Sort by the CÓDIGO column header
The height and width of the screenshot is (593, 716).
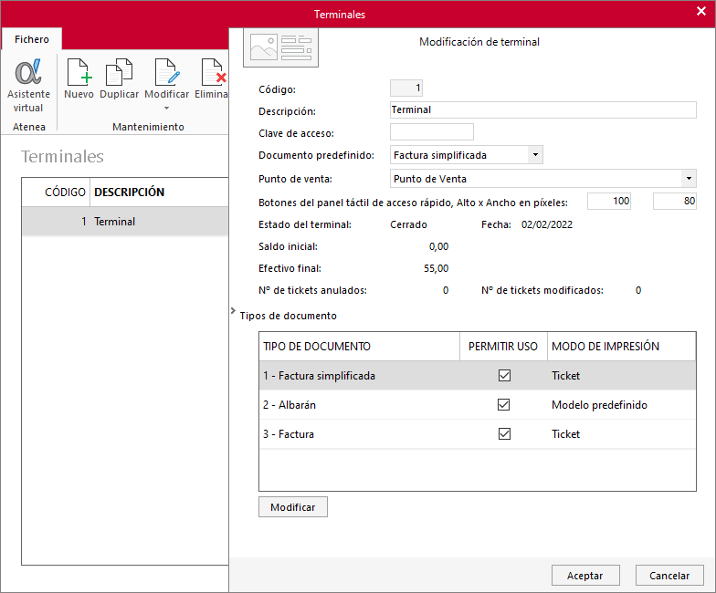(x=56, y=192)
